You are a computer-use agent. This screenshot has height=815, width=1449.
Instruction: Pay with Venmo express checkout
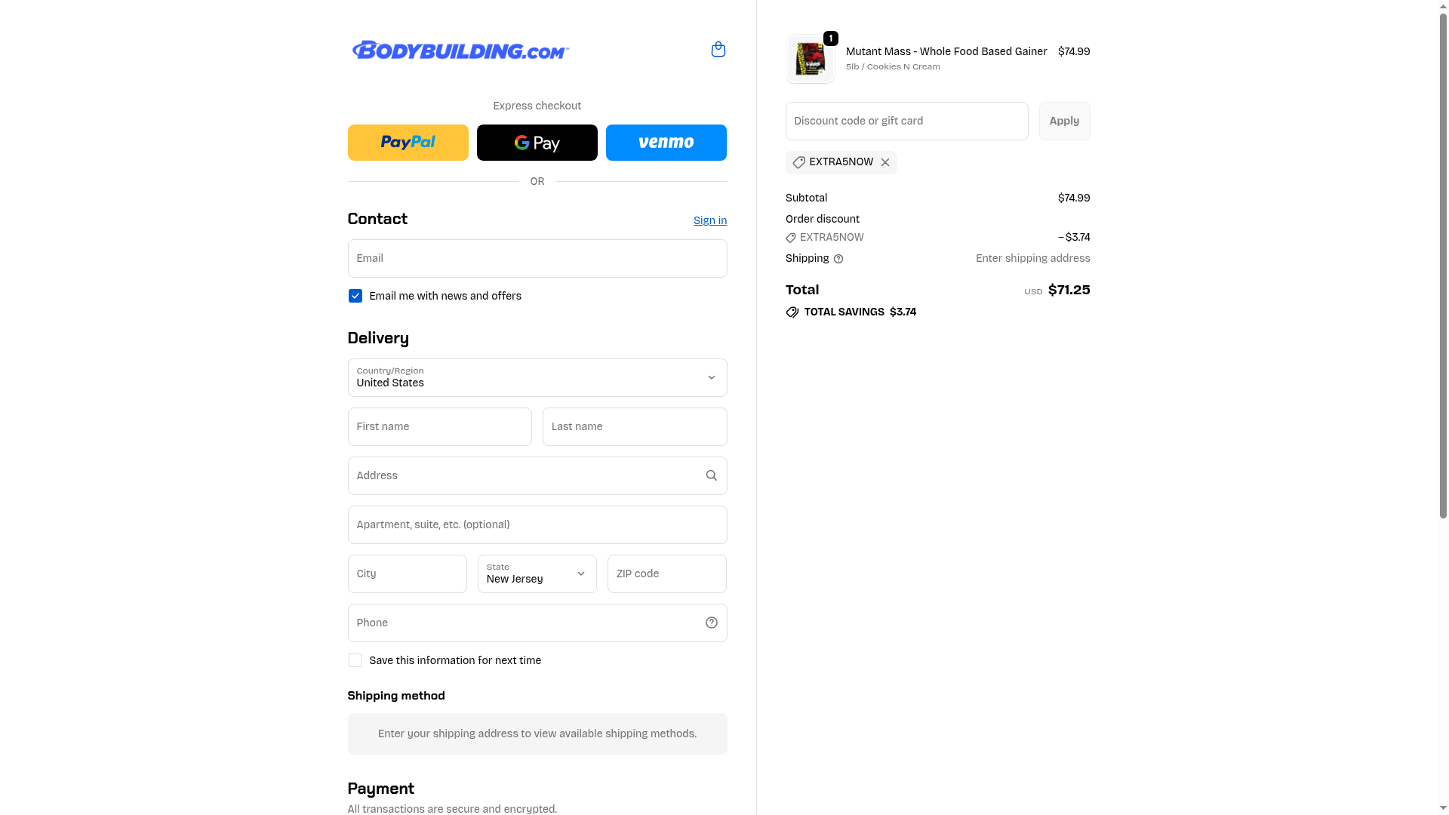tap(666, 143)
